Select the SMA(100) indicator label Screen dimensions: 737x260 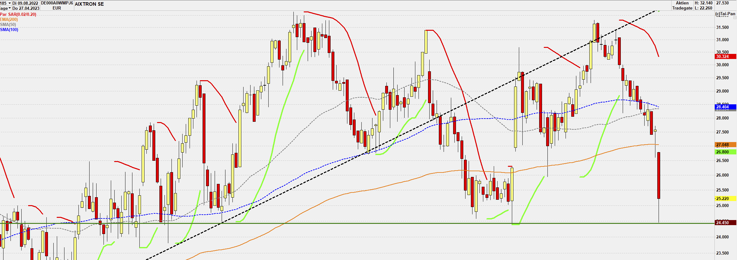coord(9,30)
